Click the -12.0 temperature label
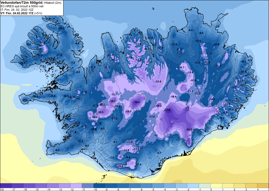The height and width of the screenshot is (191, 269). click(x=72, y=97)
